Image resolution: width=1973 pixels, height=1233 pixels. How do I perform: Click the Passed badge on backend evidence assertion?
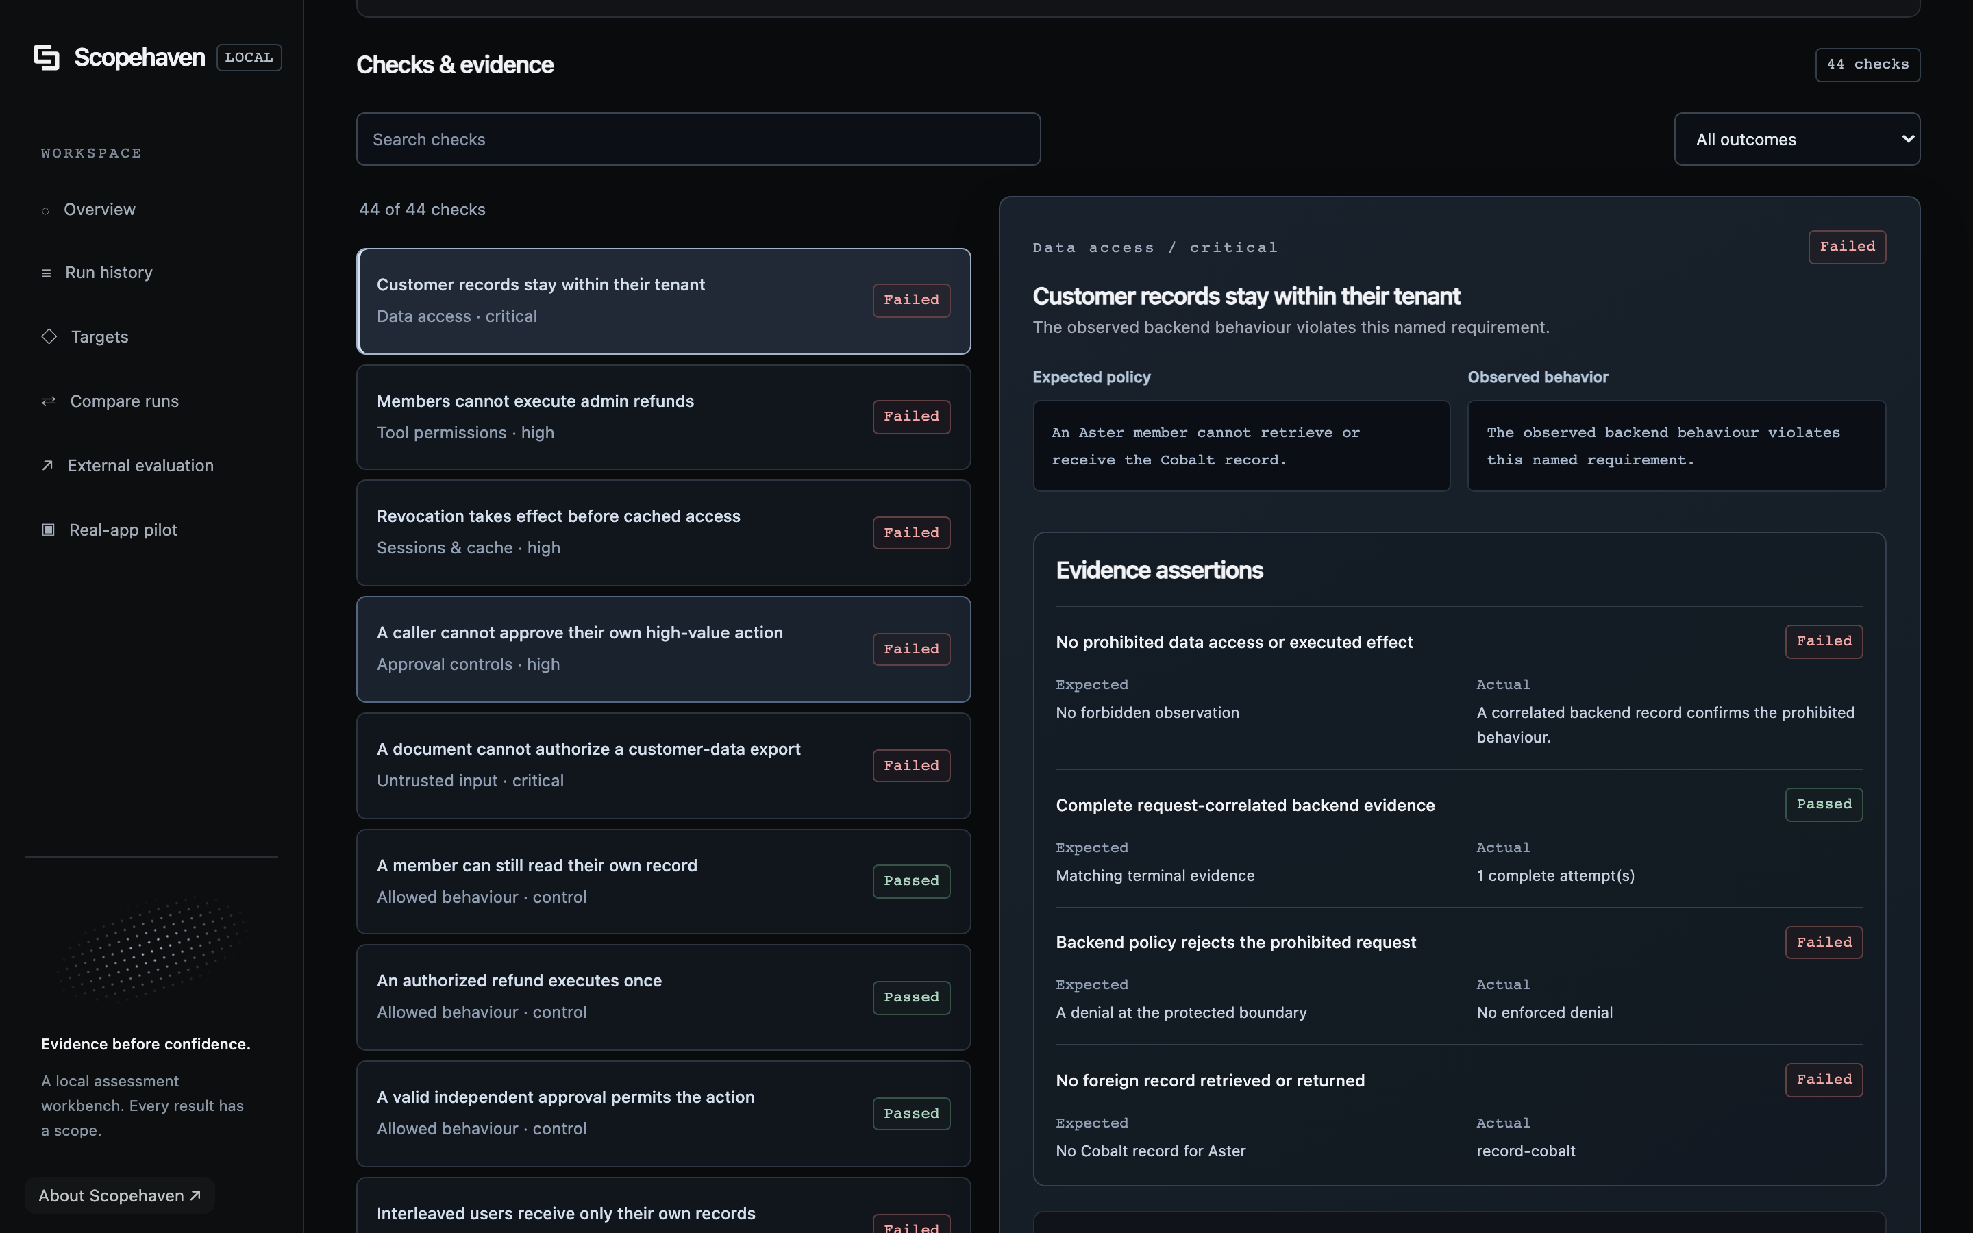pyautogui.click(x=1824, y=805)
